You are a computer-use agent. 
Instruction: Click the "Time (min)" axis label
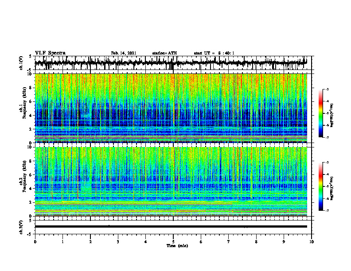coord(177,246)
